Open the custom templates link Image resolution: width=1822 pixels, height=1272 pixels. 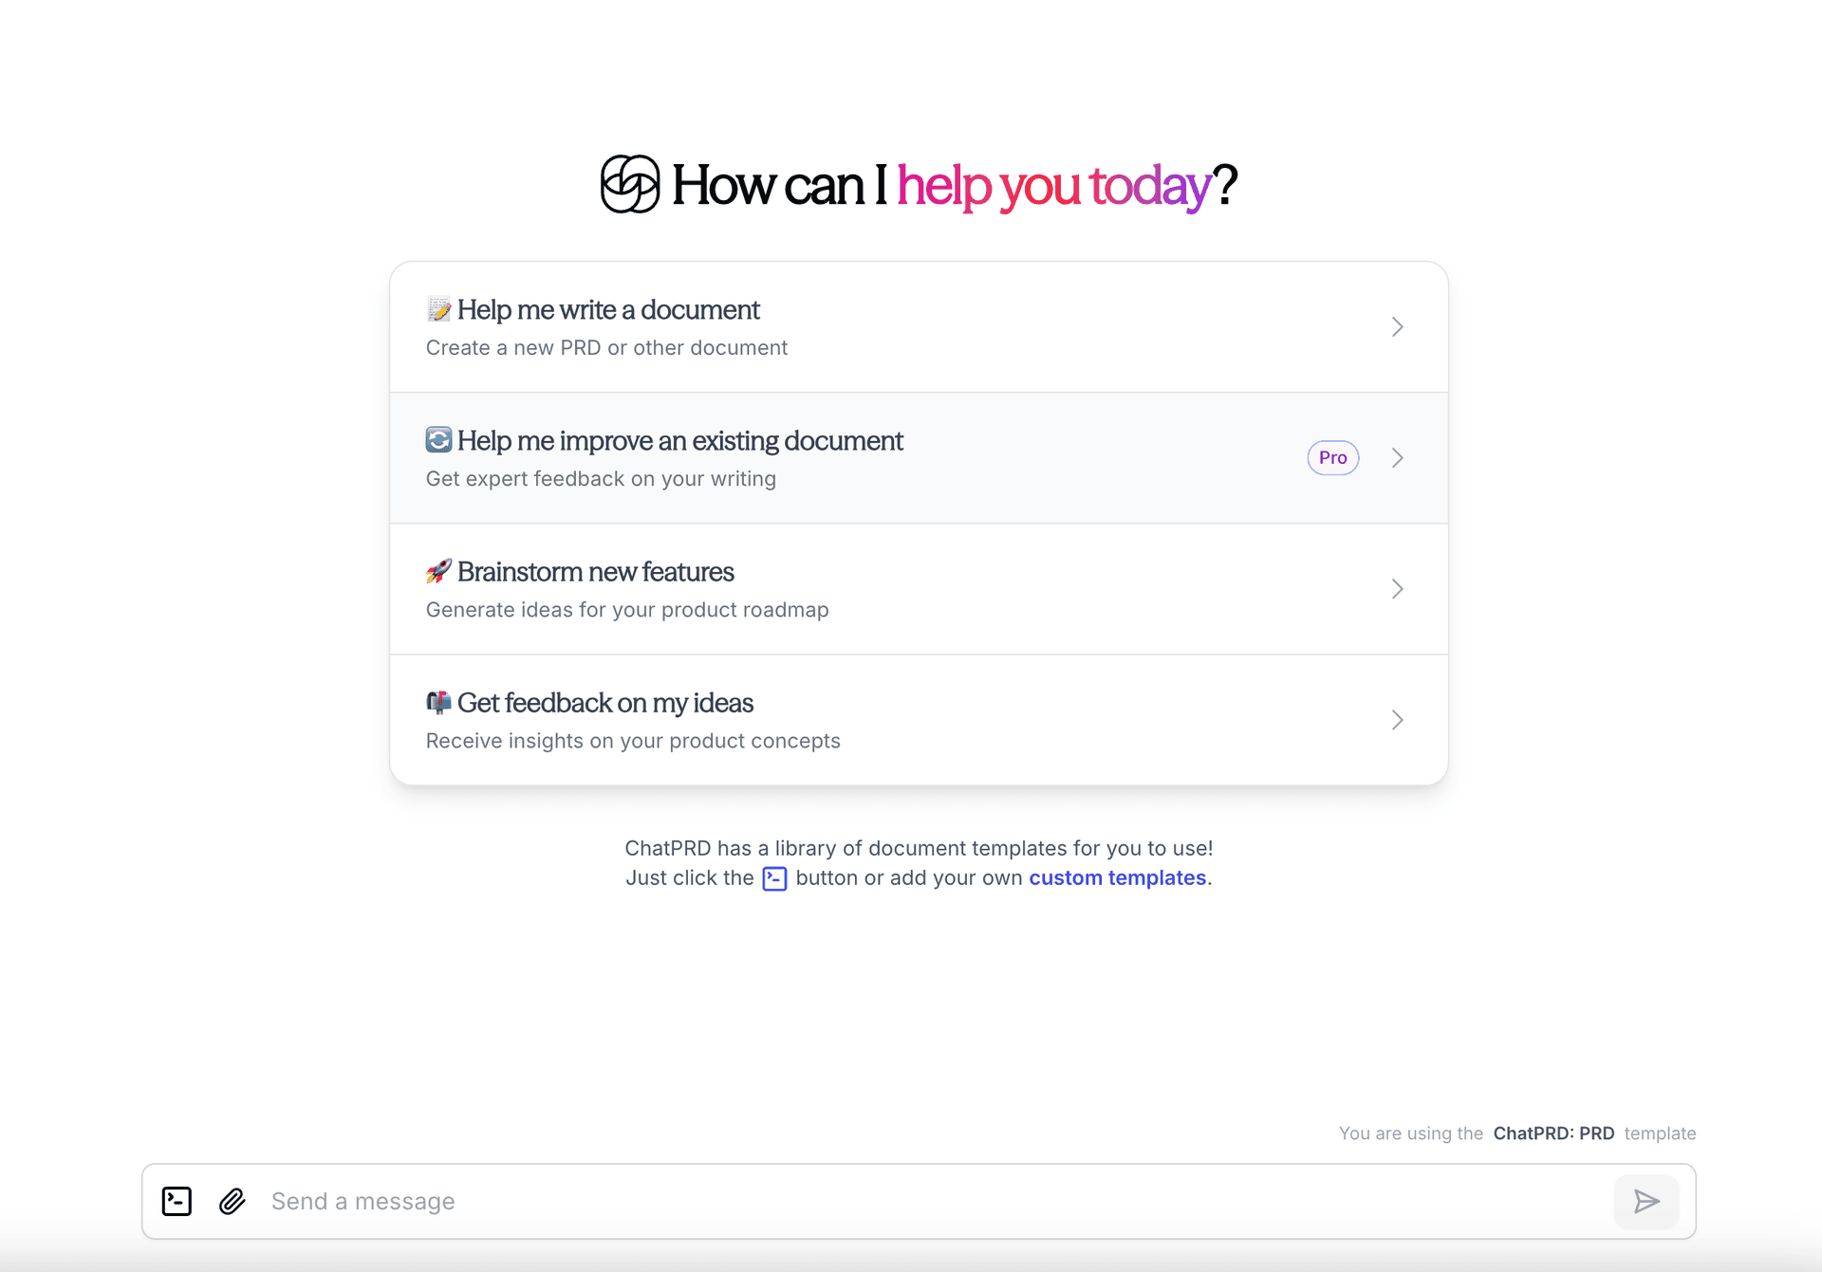[1117, 878]
